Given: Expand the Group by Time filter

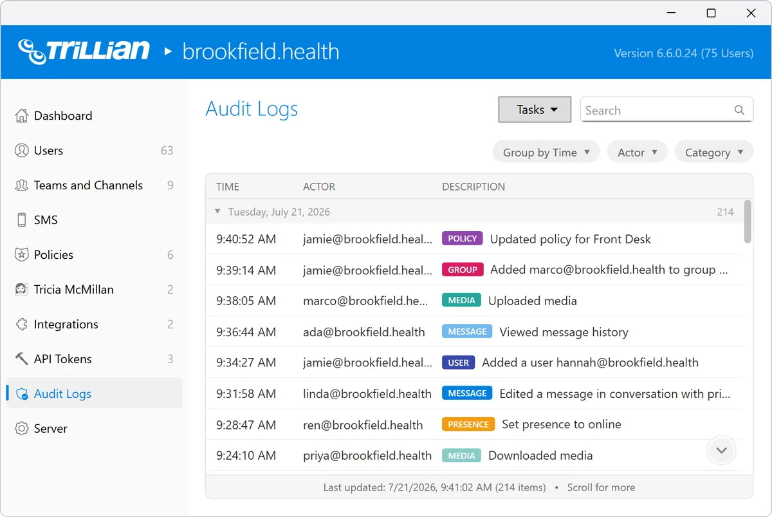Looking at the screenshot, I should 546,153.
